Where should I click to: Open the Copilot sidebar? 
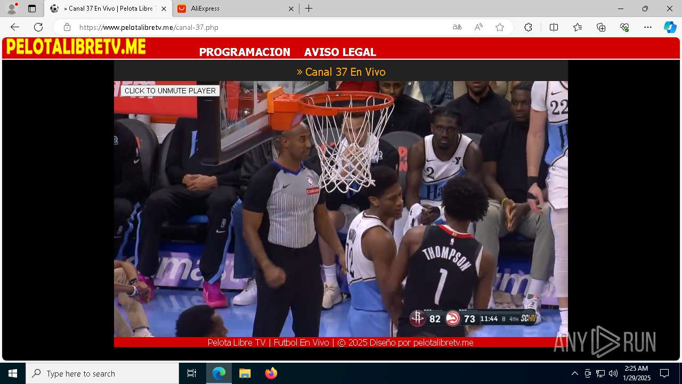(x=670, y=27)
